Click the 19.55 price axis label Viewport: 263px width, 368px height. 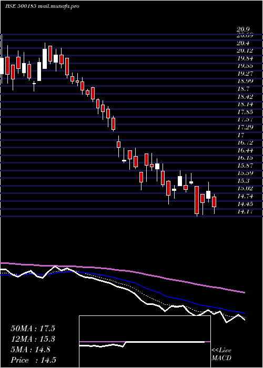click(x=245, y=66)
